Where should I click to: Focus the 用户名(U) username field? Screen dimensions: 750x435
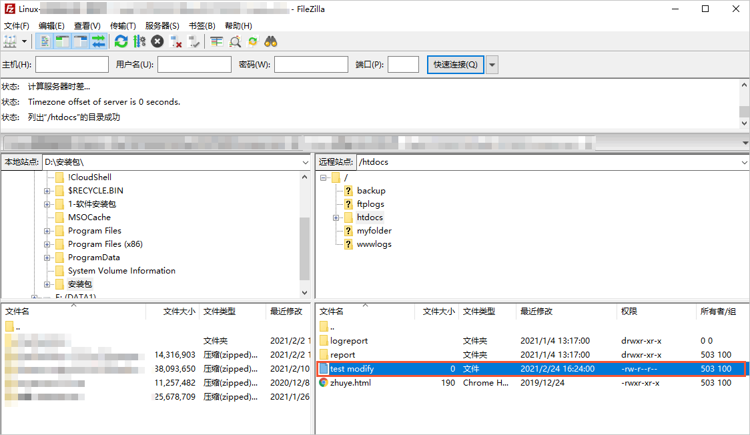[194, 65]
